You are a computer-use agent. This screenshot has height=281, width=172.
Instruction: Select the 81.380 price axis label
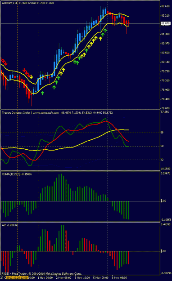tap(165, 34)
